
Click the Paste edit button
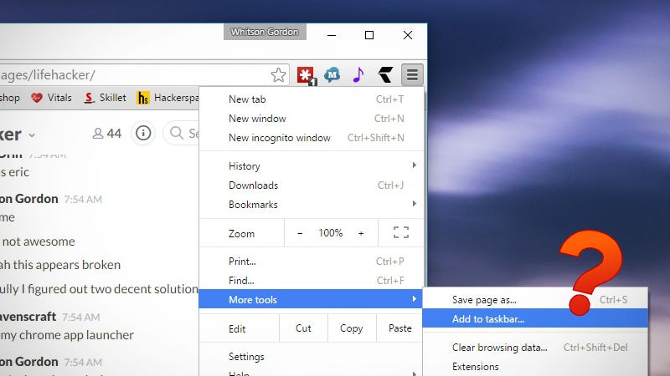pos(400,328)
